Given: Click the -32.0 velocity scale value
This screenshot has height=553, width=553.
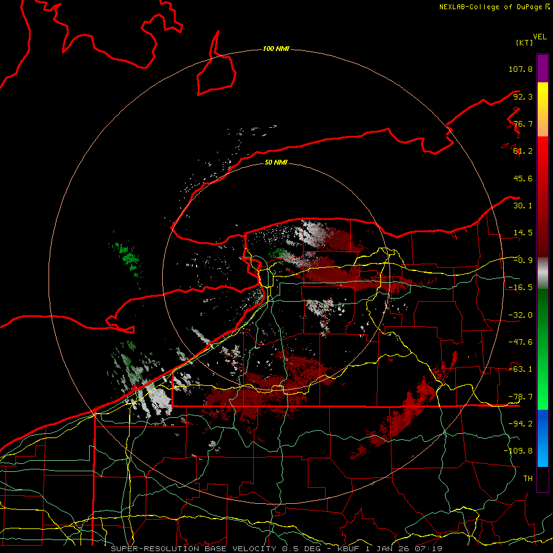Looking at the screenshot, I should tap(520, 315).
